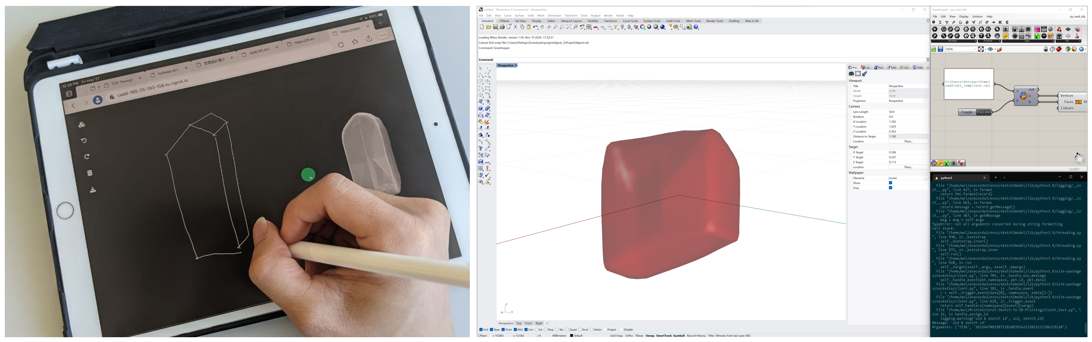Enable the Vertex osnap checkbox
1092x342 pixels.
point(591,330)
